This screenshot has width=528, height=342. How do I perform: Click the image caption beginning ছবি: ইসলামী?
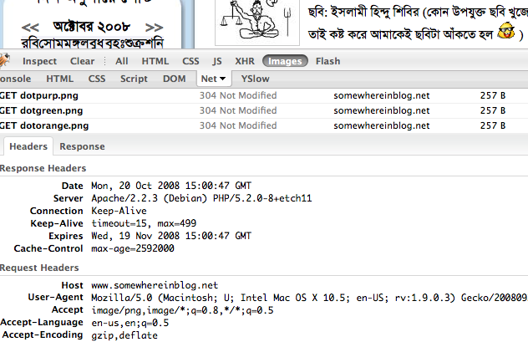[418, 13]
